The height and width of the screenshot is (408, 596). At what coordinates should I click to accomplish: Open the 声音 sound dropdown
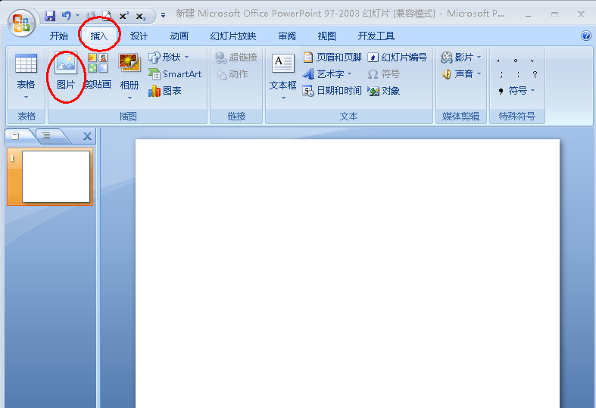[461, 74]
